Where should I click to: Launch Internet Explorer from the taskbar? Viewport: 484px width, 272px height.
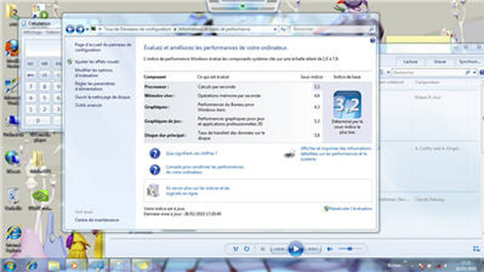pyautogui.click(x=32, y=266)
